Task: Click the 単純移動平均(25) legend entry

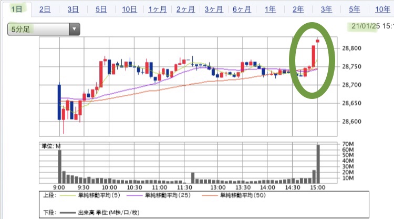Action: [159, 195]
